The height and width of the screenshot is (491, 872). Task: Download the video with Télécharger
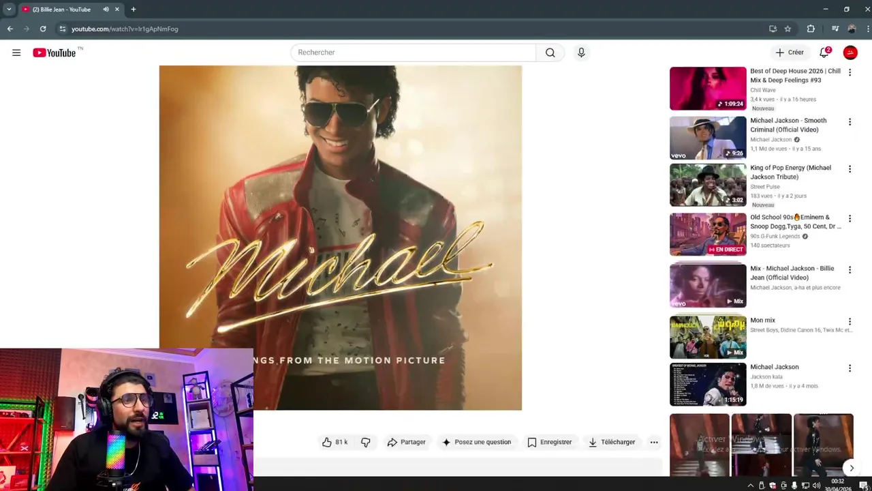point(612,442)
